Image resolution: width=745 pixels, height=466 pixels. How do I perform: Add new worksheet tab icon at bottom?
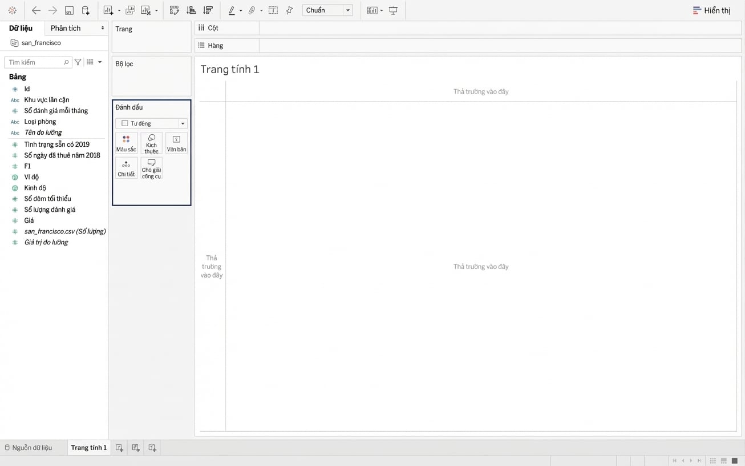pos(119,448)
